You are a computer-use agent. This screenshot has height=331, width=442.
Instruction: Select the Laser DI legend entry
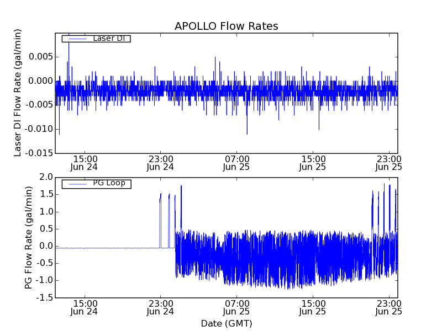pos(108,38)
